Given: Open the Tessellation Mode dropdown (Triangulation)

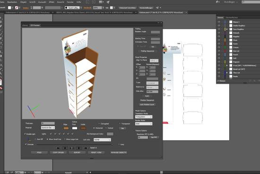Looking at the screenshot, I should pyautogui.click(x=144, y=117).
